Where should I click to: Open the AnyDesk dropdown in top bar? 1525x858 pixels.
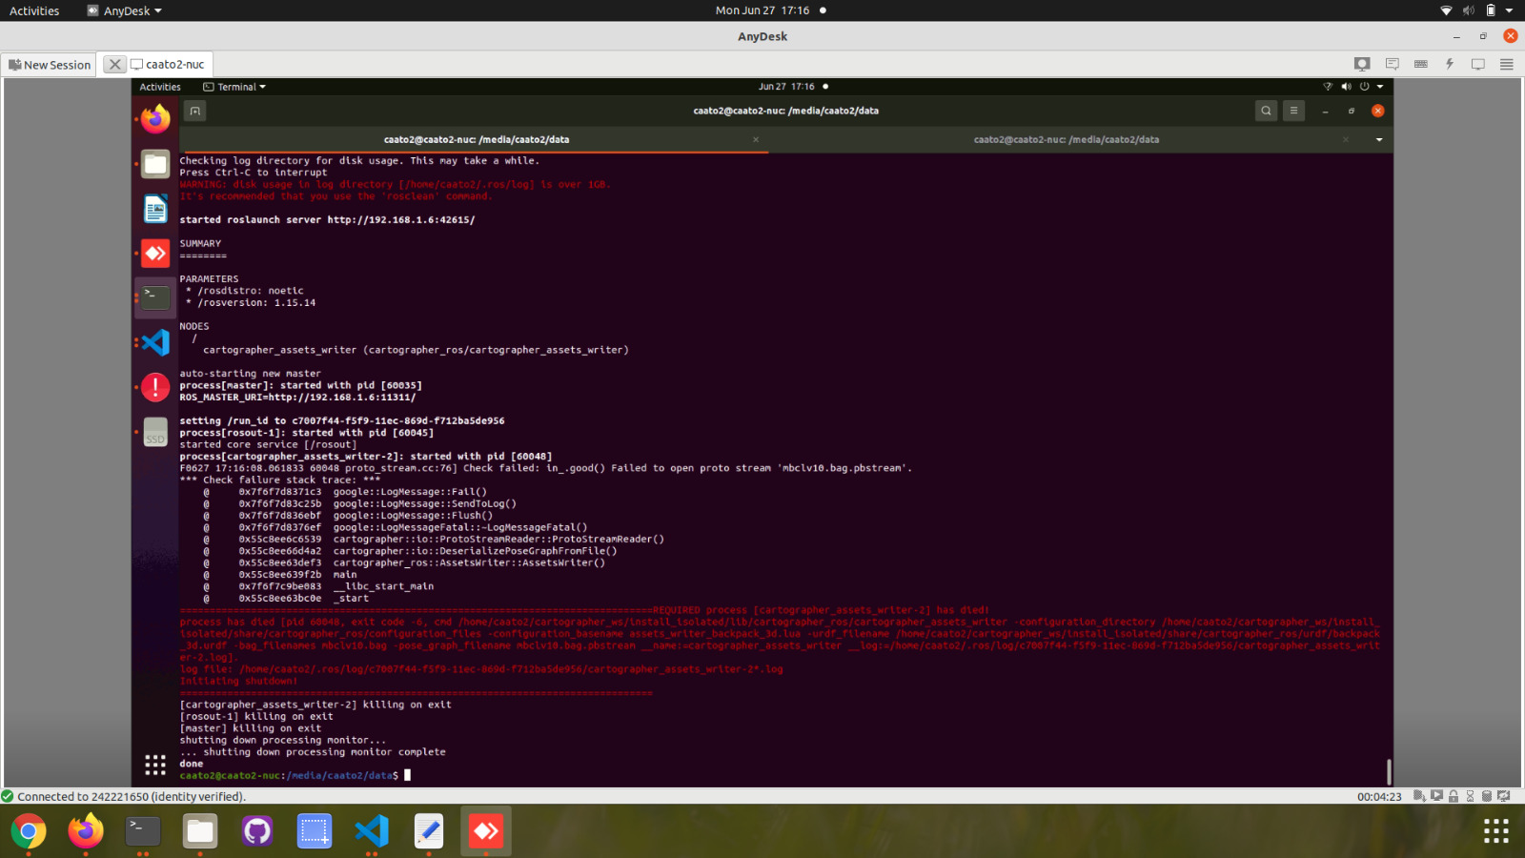tap(123, 10)
